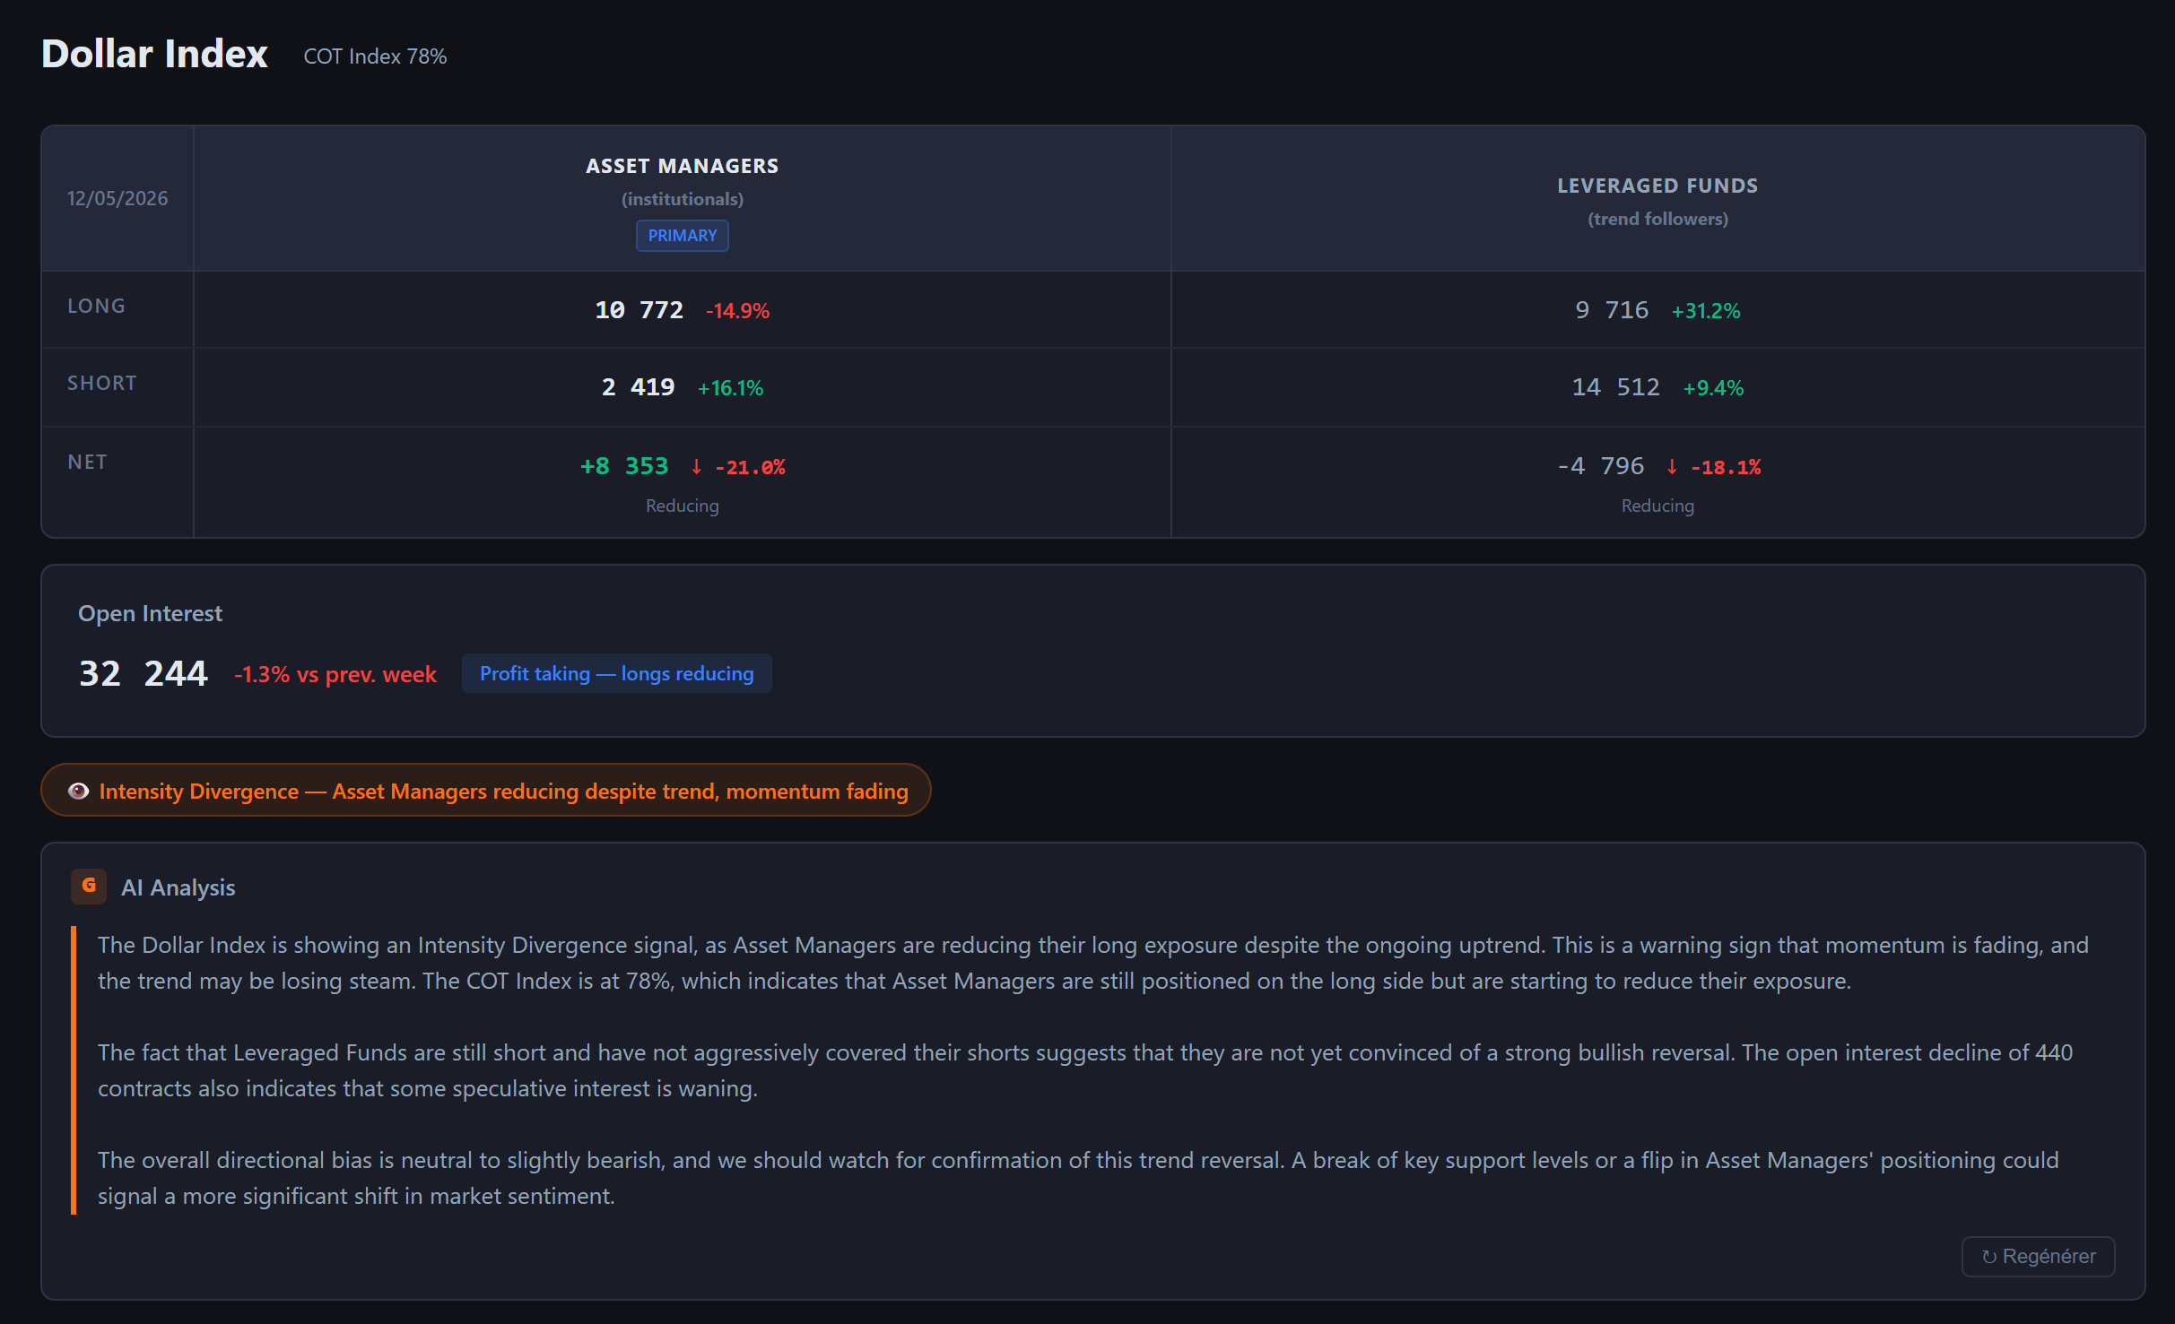Click the PRIMARY badge under Asset Managers
Viewport: 2175px width, 1324px height.
pos(683,236)
